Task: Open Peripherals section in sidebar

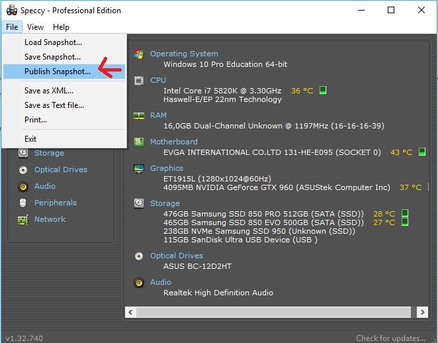Action: (x=56, y=203)
